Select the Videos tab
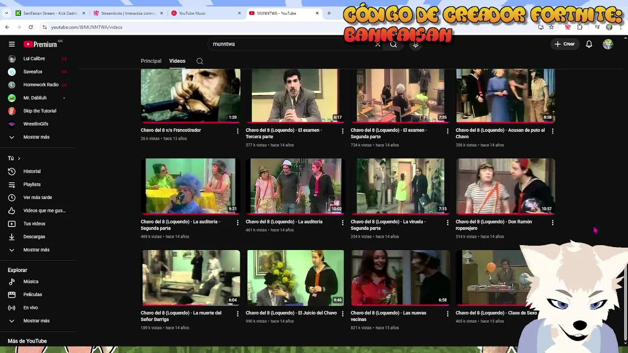The image size is (628, 353). point(177,61)
